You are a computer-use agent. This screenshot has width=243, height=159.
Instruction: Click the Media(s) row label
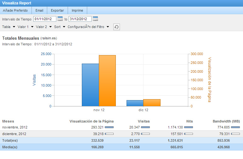pyautogui.click(x=10, y=147)
